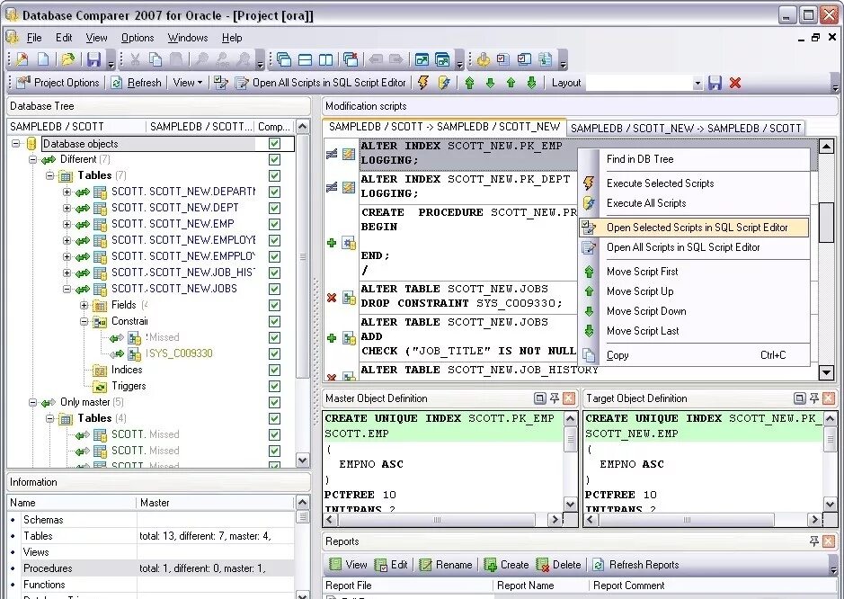The image size is (844, 599).
Task: Collapse the Different (7) tree node
Action: (33, 160)
